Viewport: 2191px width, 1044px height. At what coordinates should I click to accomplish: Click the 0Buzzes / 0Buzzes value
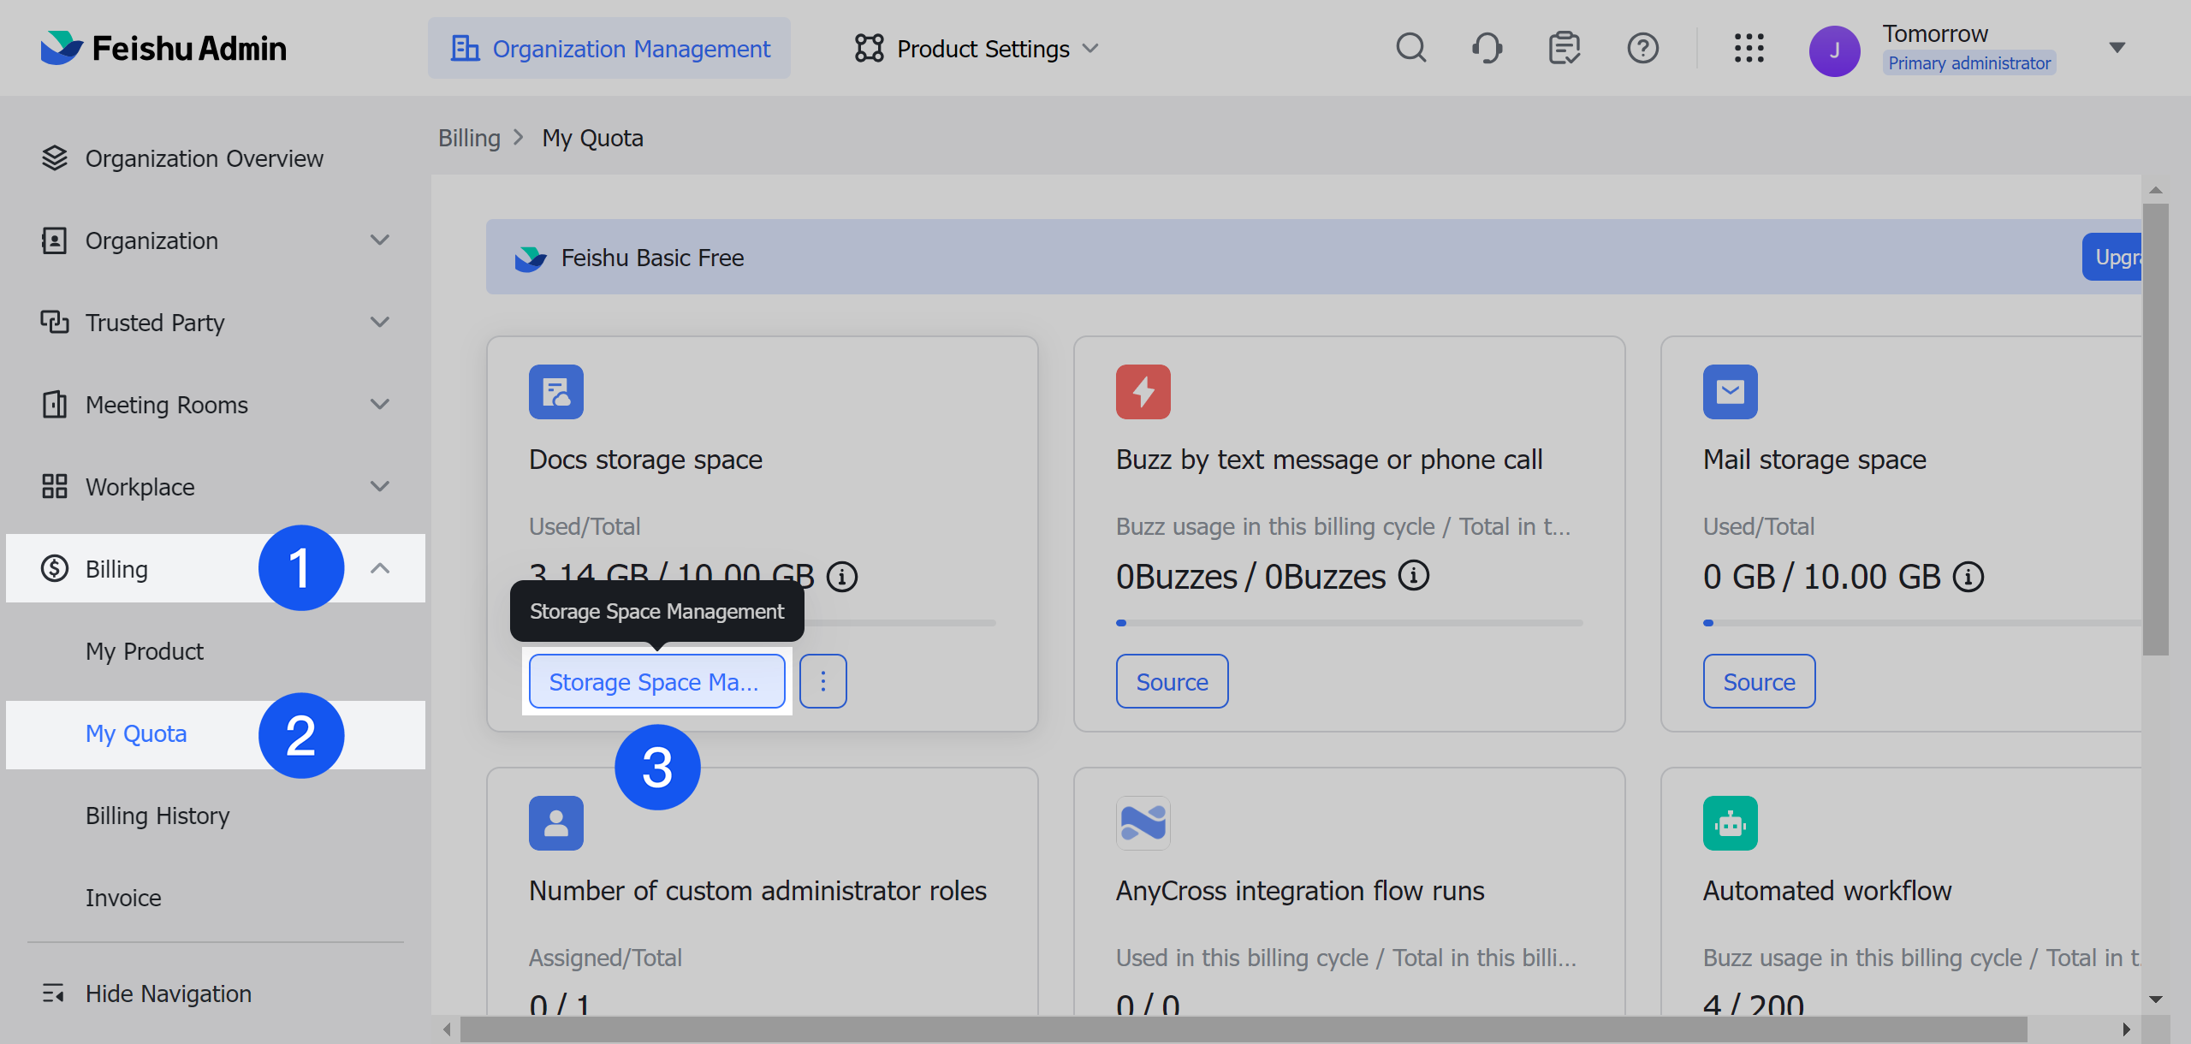point(1250,577)
